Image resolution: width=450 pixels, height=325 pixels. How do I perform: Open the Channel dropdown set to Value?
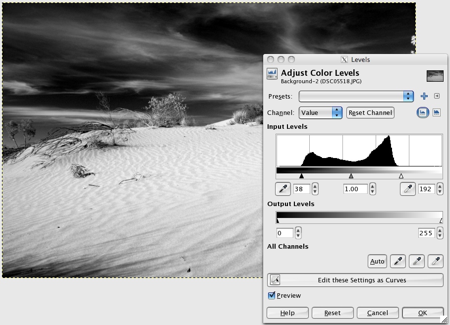(321, 113)
